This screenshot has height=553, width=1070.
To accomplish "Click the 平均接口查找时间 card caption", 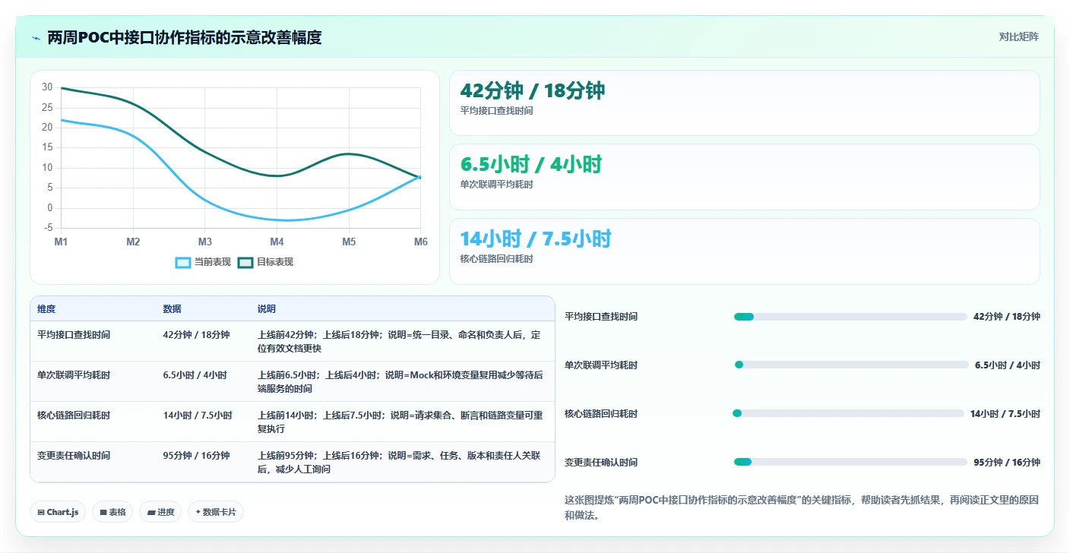I will point(497,111).
